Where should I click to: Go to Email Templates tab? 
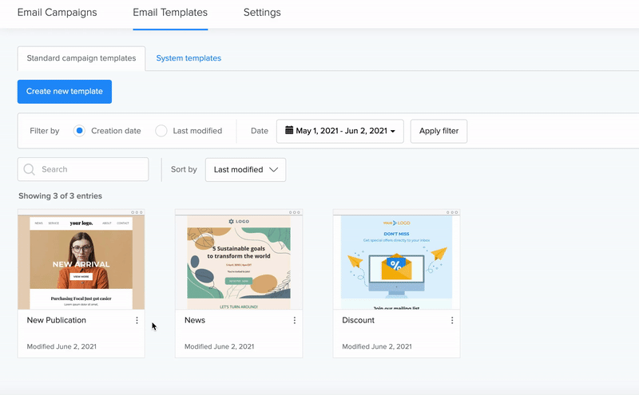(170, 13)
